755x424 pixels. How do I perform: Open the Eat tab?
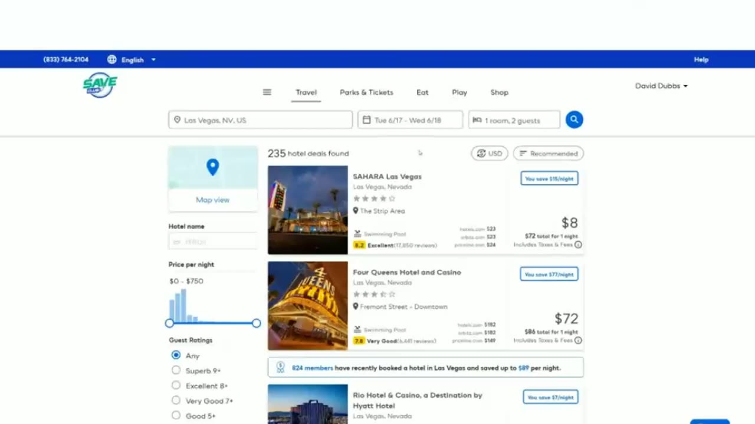tap(422, 92)
